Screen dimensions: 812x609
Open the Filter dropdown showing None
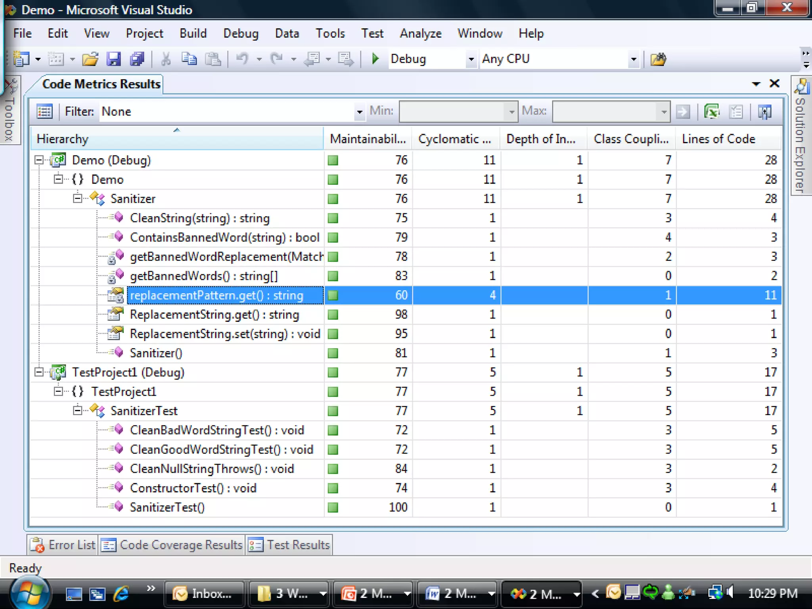359,112
